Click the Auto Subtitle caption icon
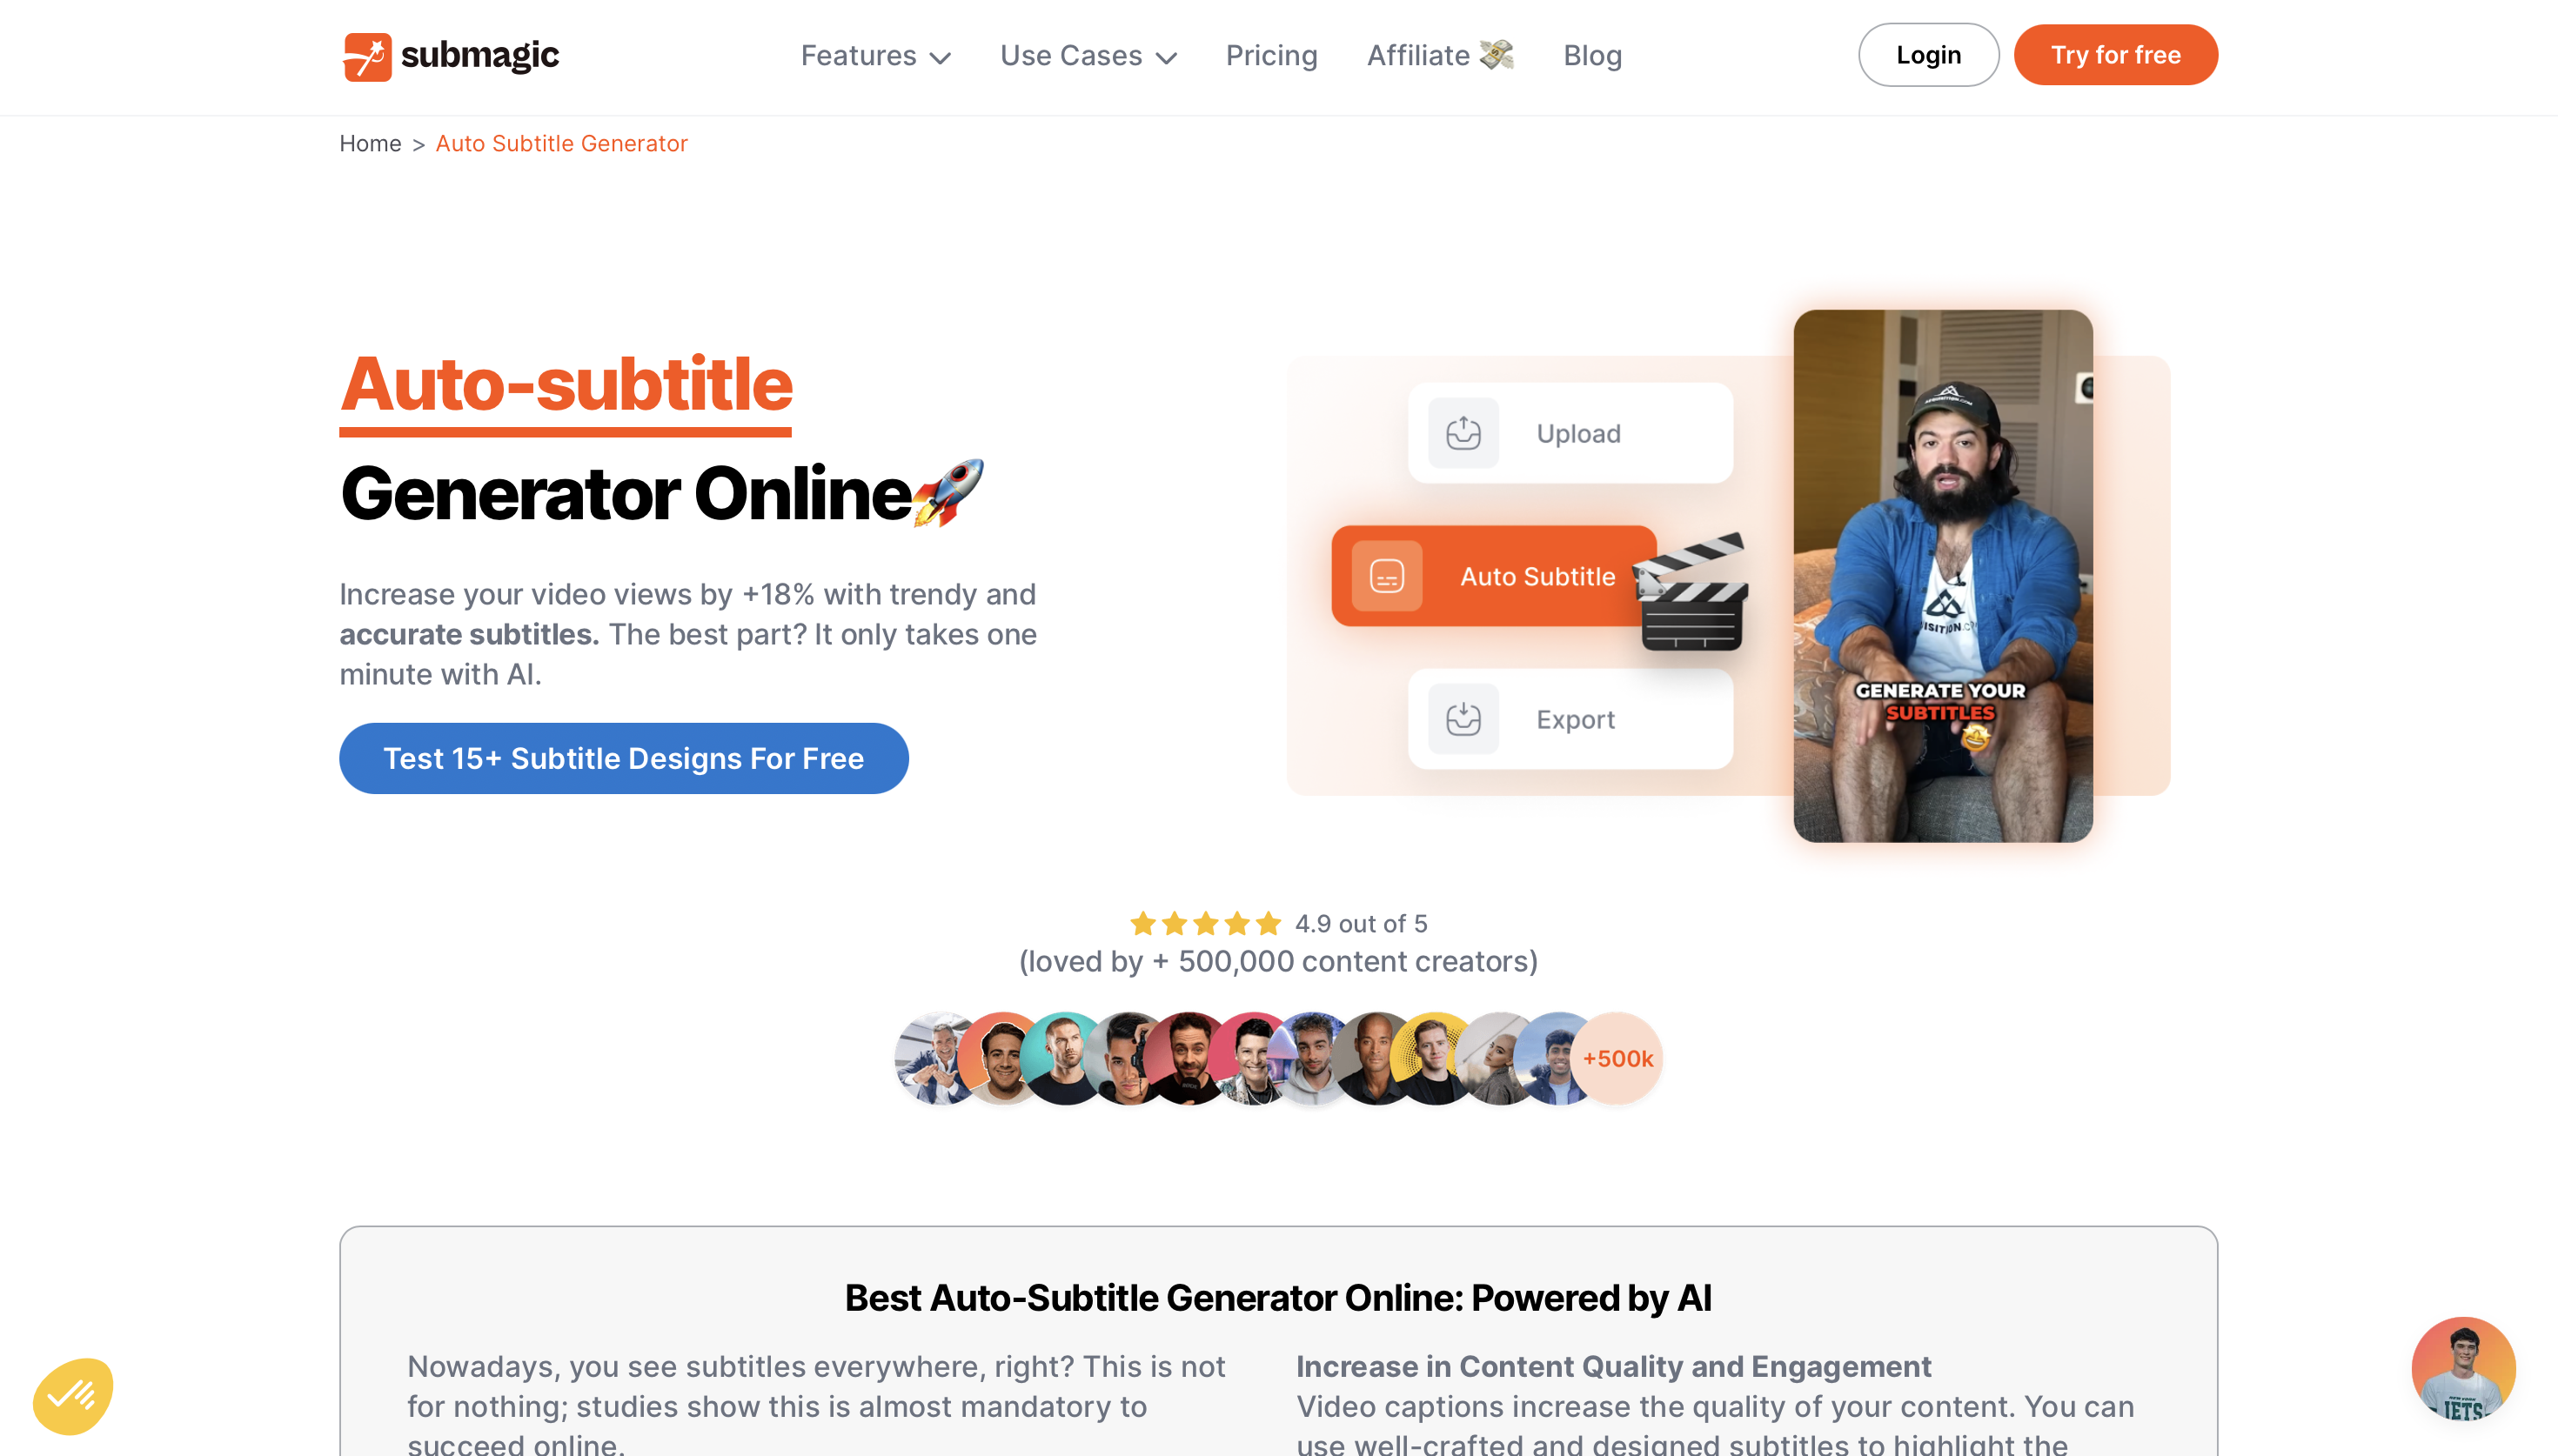 (x=1386, y=576)
